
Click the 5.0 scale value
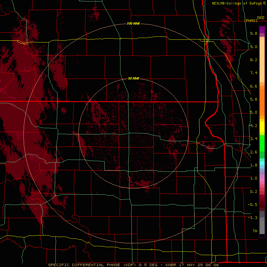click(x=254, y=112)
